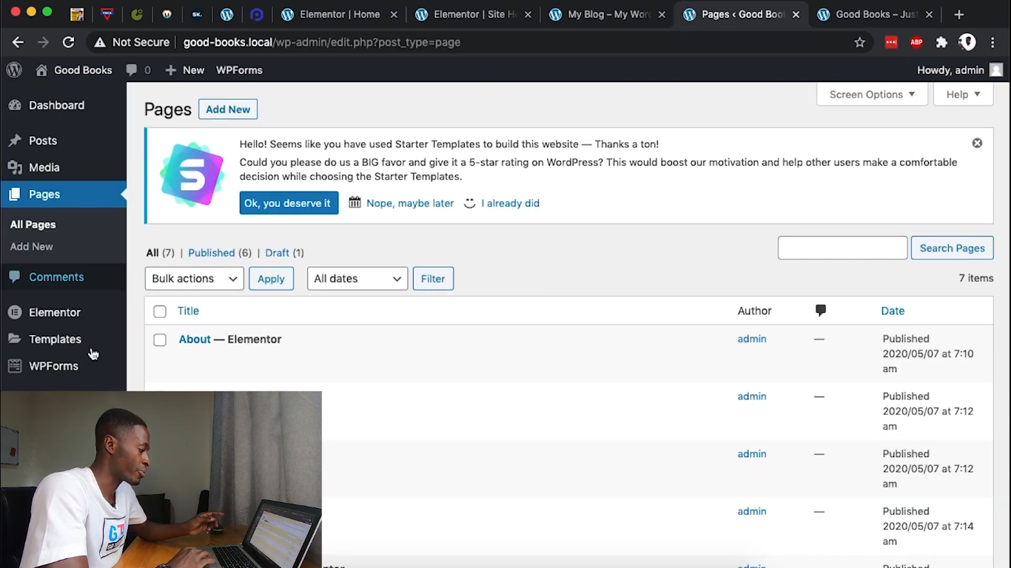This screenshot has width=1011, height=568.
Task: Click the Pages icon in the sidebar
Action: coord(15,195)
